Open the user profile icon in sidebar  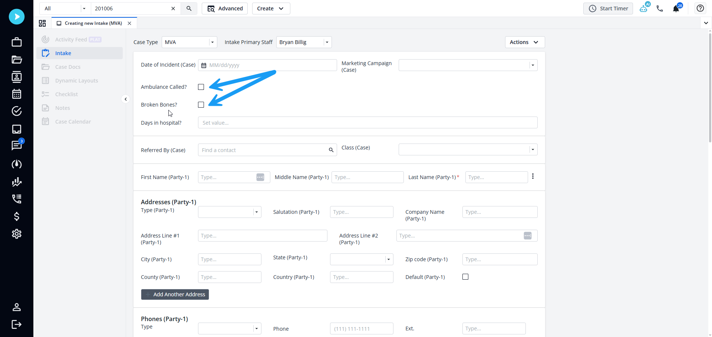tap(17, 307)
